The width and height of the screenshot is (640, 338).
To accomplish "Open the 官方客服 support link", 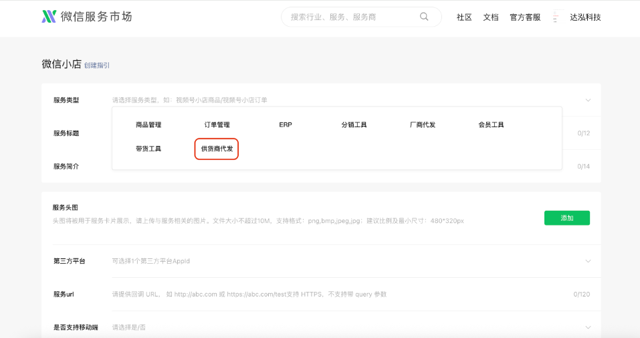I will click(525, 17).
